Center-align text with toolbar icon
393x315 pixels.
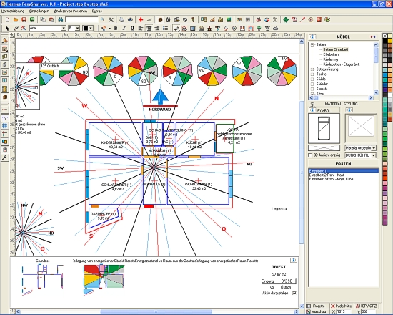click(x=149, y=28)
